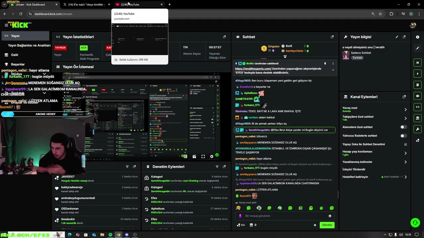Viewport: 424px width, 238px height.
Task: Open the preview settings gear under stream preview
Action: click(212, 156)
